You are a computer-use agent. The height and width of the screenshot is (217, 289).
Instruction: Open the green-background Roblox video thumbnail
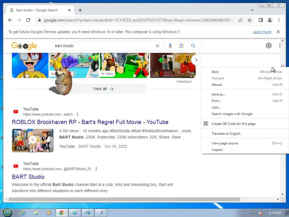tap(124, 65)
